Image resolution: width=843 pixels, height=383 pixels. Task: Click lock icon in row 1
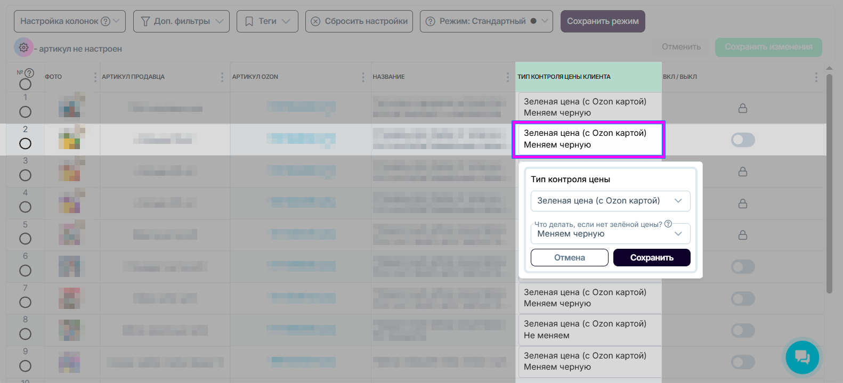[742, 108]
